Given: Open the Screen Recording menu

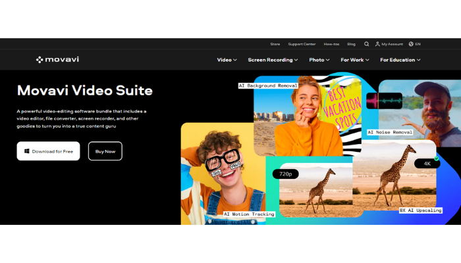Looking at the screenshot, I should pyautogui.click(x=273, y=60).
